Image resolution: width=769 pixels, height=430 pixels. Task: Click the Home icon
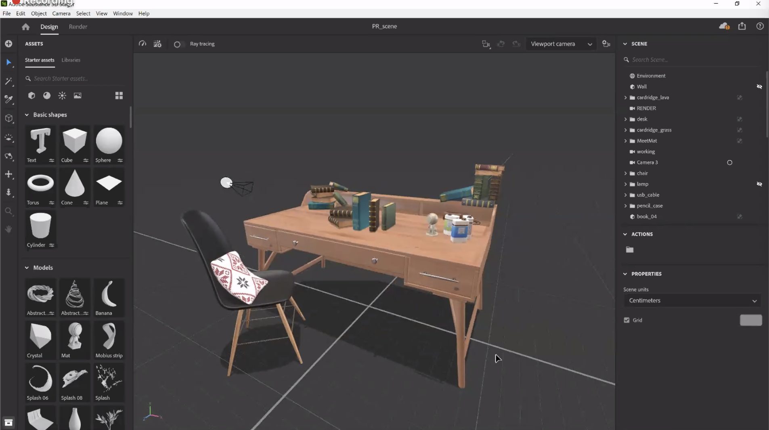[x=26, y=27]
